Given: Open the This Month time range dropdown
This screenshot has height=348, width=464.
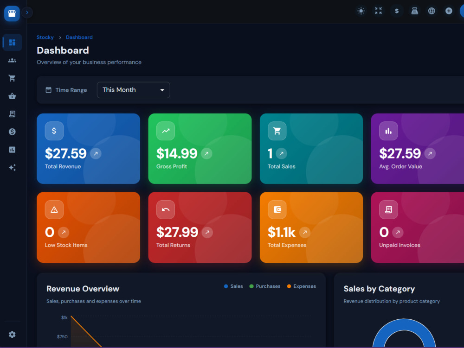Looking at the screenshot, I should coord(134,90).
